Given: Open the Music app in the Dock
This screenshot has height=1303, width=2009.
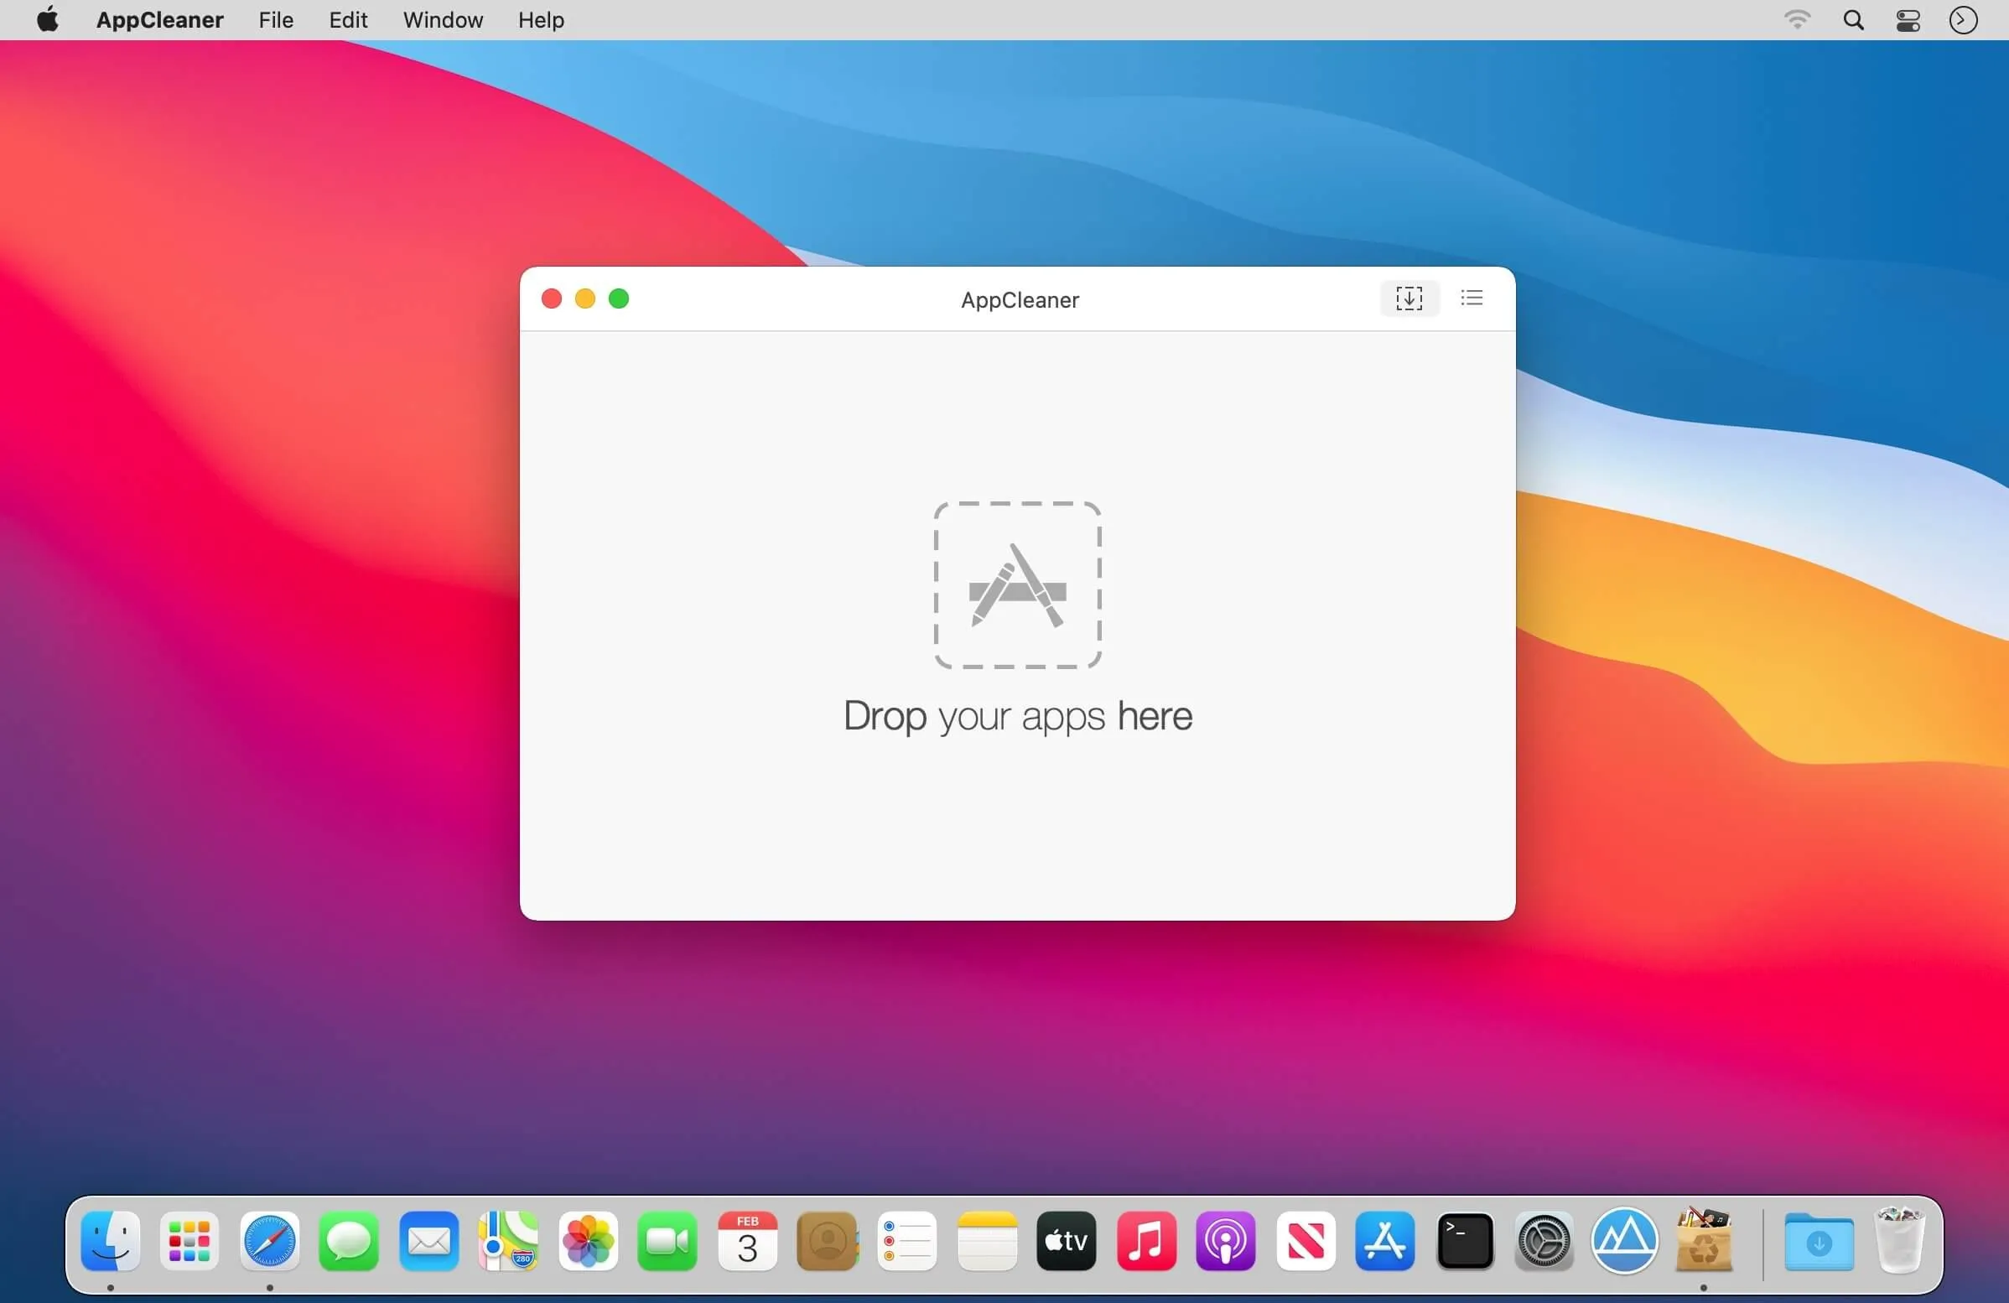Looking at the screenshot, I should tap(1145, 1242).
